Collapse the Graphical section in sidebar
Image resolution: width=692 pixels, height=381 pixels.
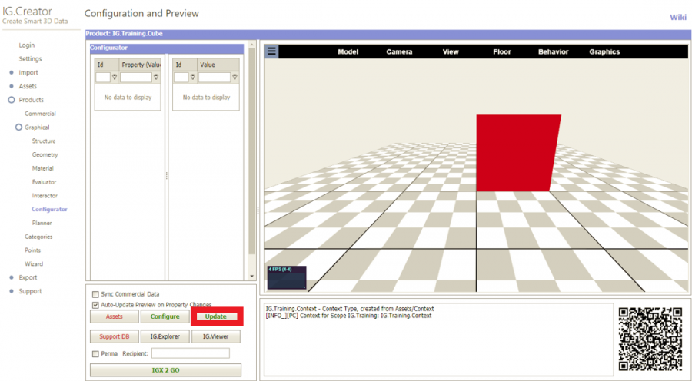(18, 128)
